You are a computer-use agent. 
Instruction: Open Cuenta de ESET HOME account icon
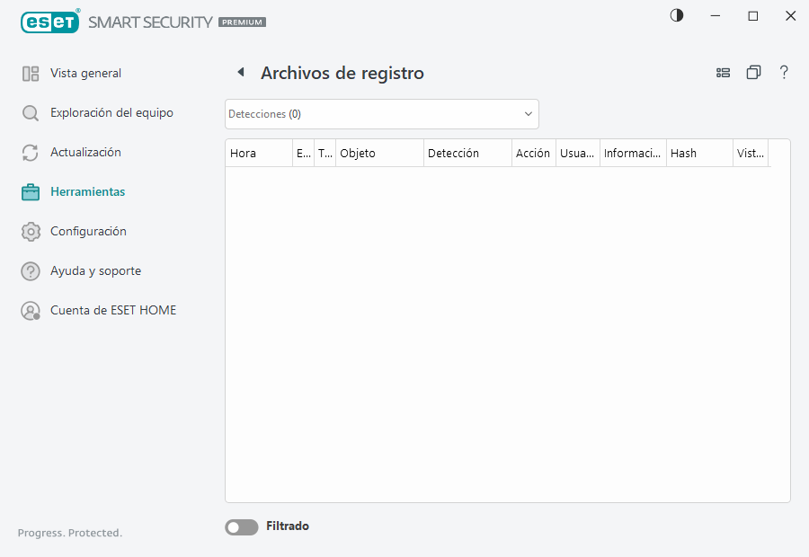coord(31,310)
